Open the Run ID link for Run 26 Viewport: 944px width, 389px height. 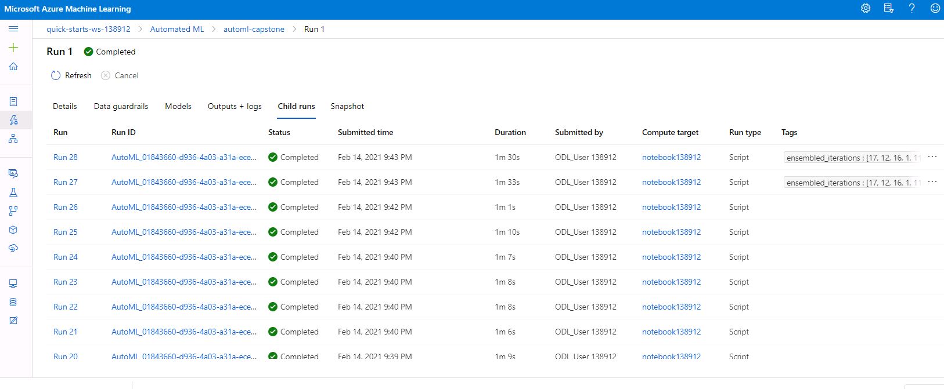click(x=184, y=207)
